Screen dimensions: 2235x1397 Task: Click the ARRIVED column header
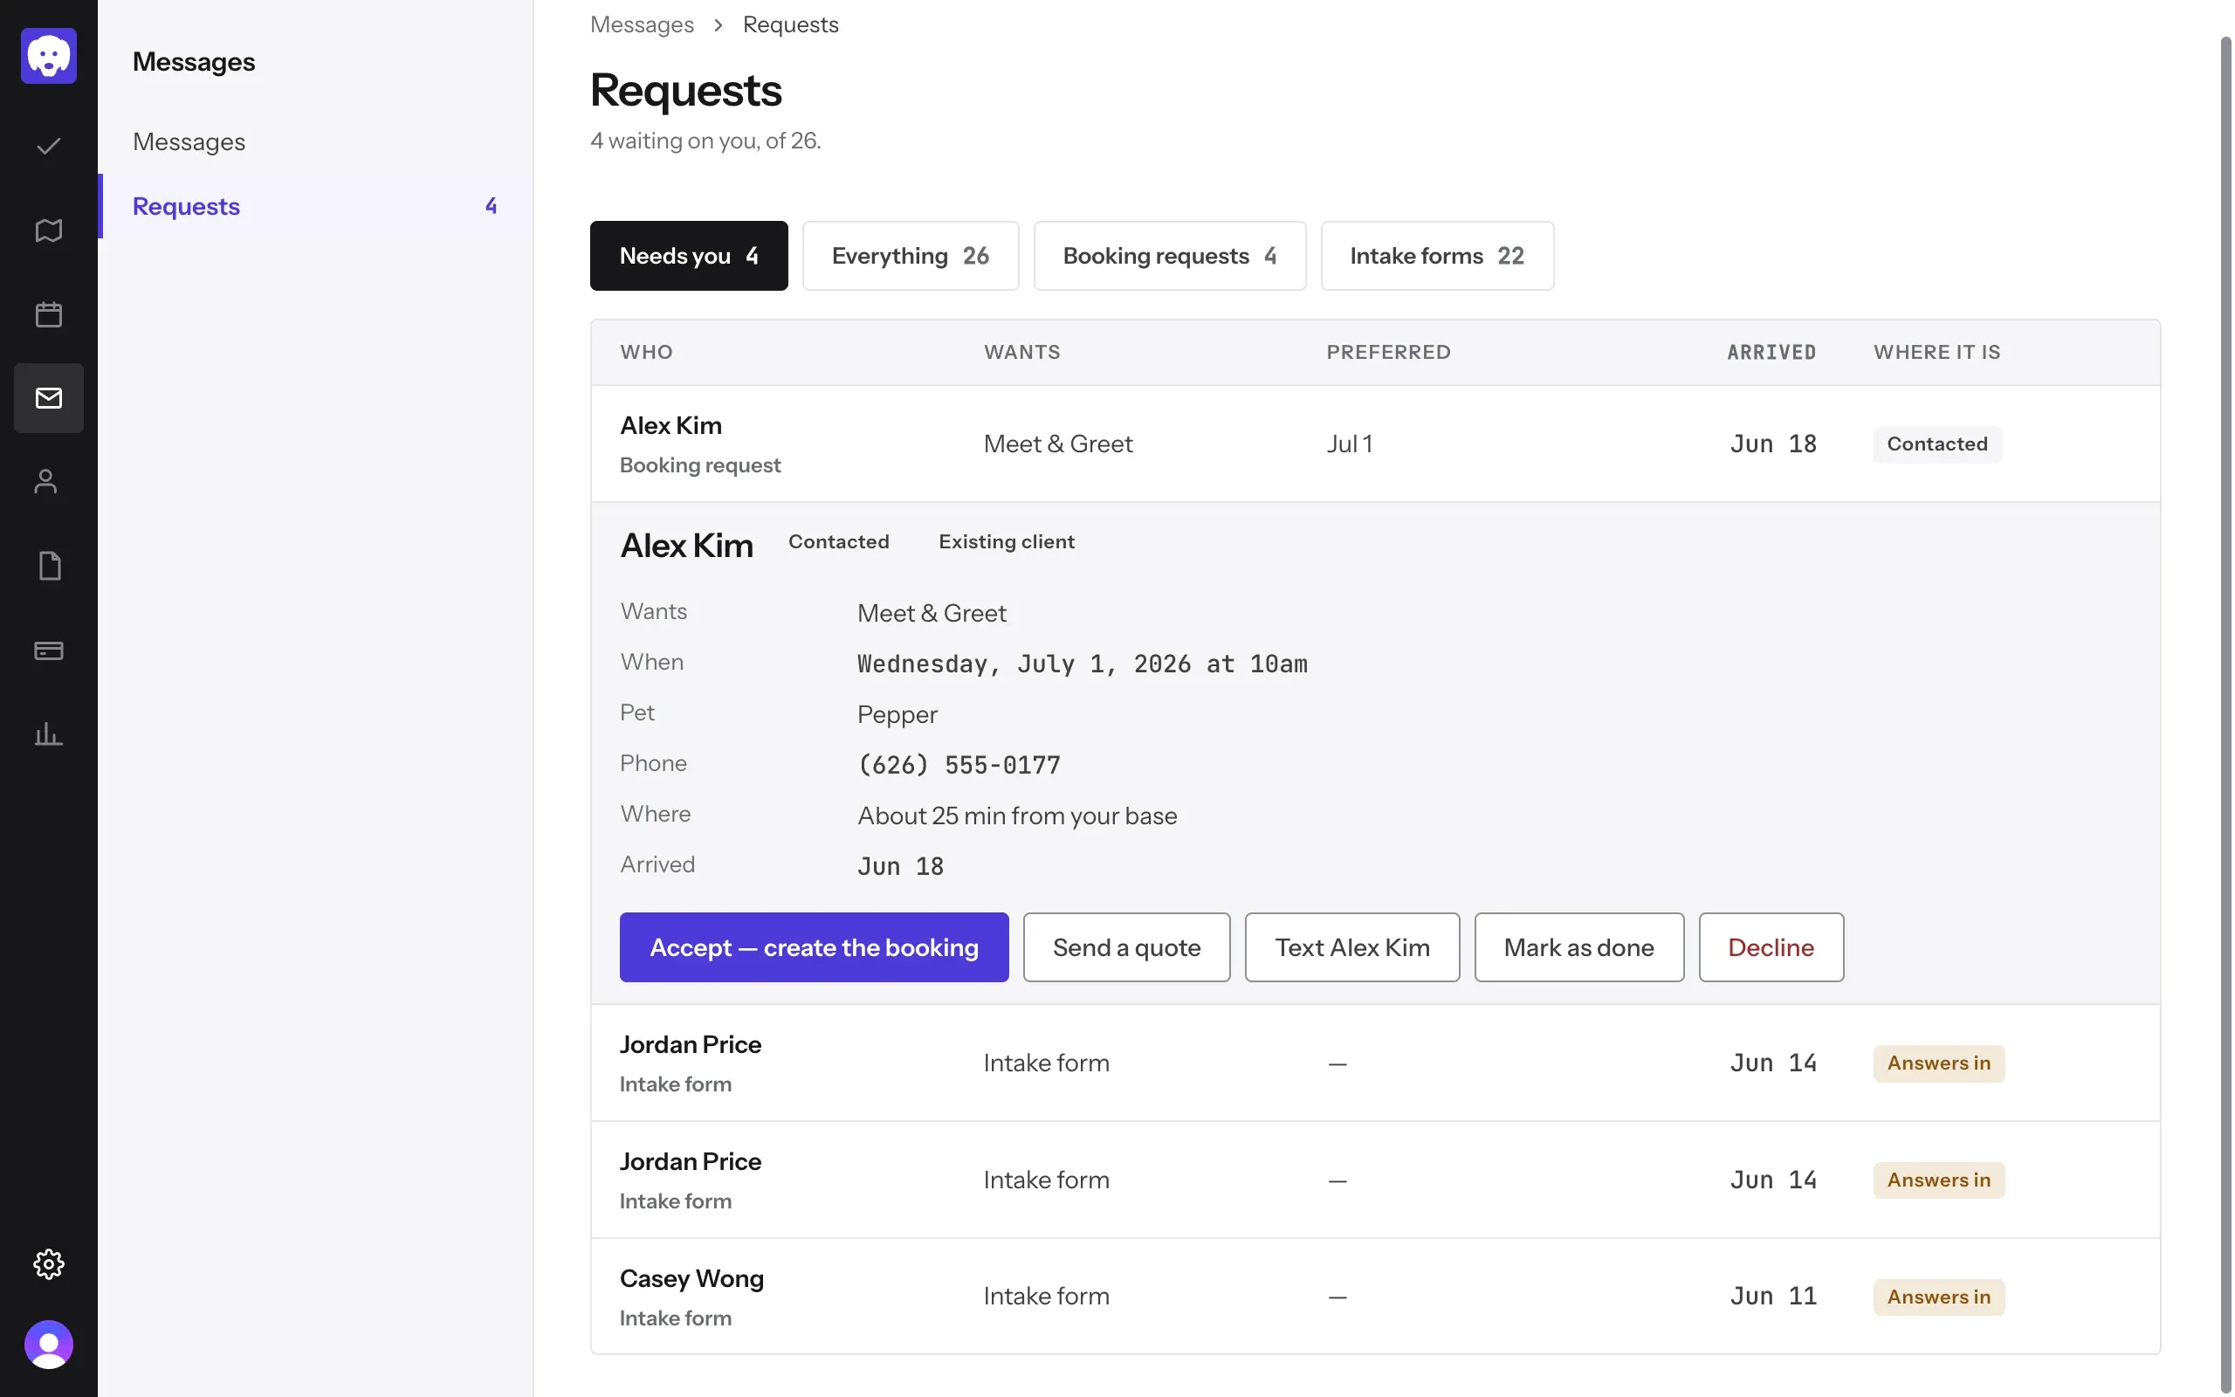tap(1771, 352)
